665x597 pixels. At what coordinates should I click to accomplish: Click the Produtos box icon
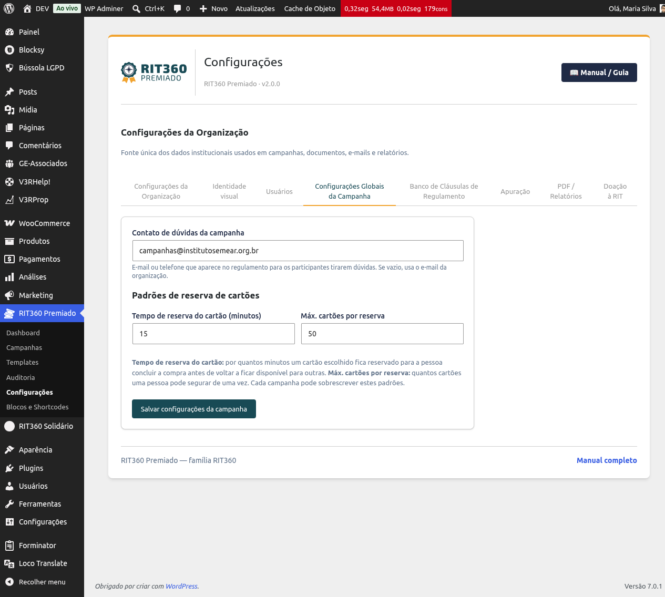[x=9, y=241]
